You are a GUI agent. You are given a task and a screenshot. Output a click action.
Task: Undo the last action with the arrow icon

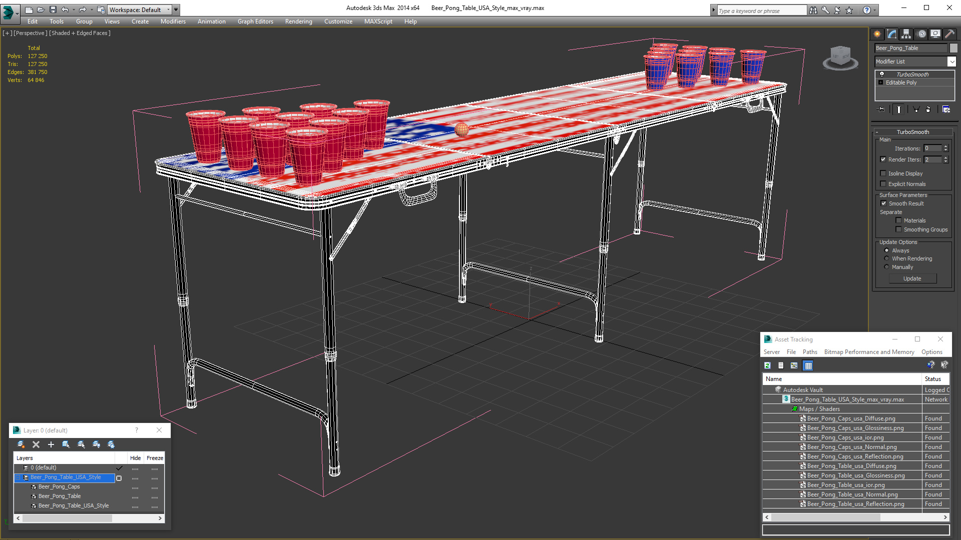65,9
